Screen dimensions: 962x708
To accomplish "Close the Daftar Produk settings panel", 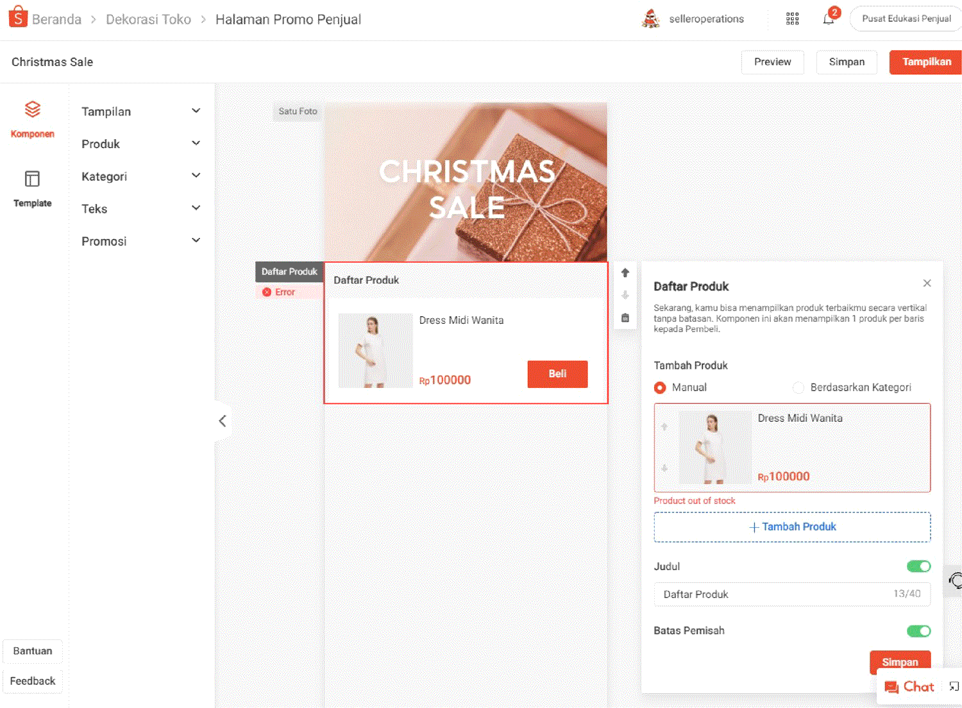I will [927, 283].
